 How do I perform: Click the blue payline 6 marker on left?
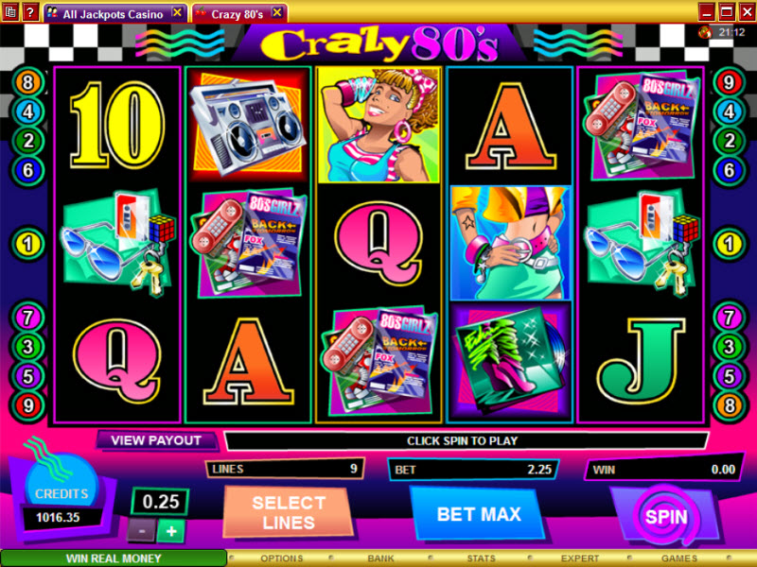click(x=28, y=170)
